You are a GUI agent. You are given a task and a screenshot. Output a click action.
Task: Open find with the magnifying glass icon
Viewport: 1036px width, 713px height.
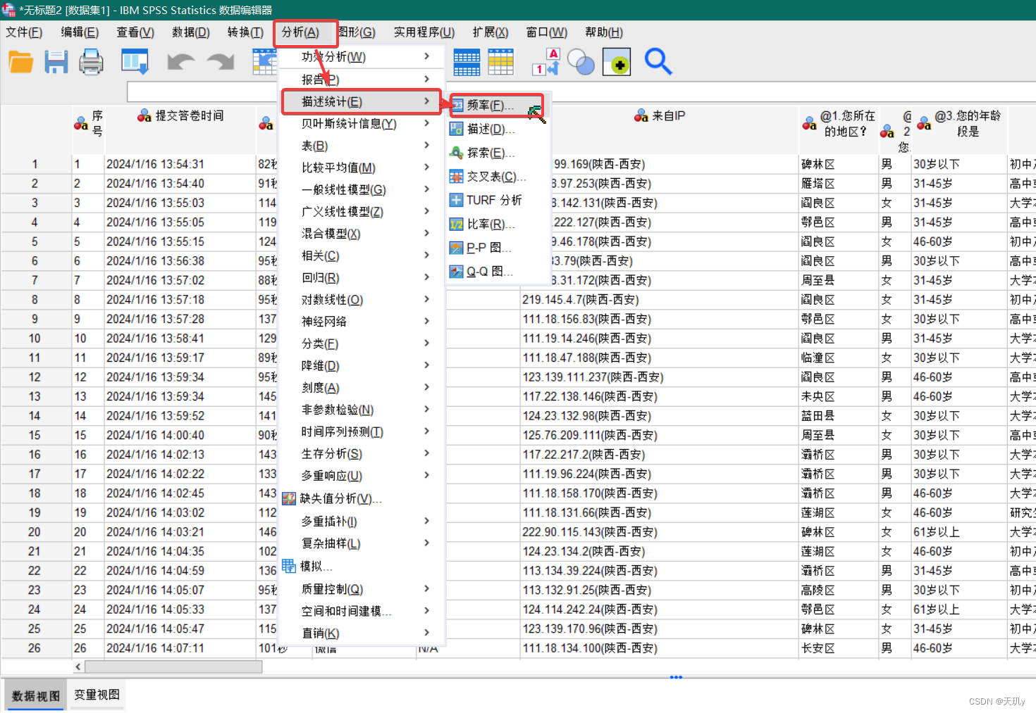658,62
